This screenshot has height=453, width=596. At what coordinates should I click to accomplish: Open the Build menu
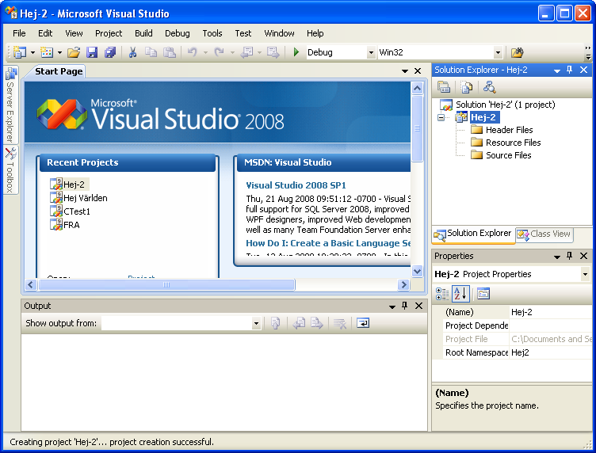[143, 33]
